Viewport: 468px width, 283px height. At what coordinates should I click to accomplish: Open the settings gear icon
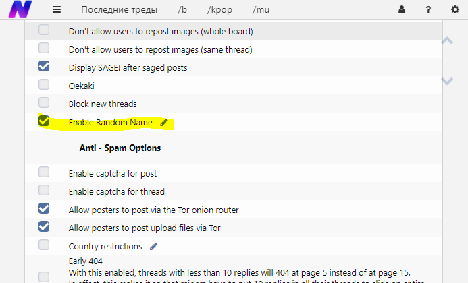pos(454,10)
